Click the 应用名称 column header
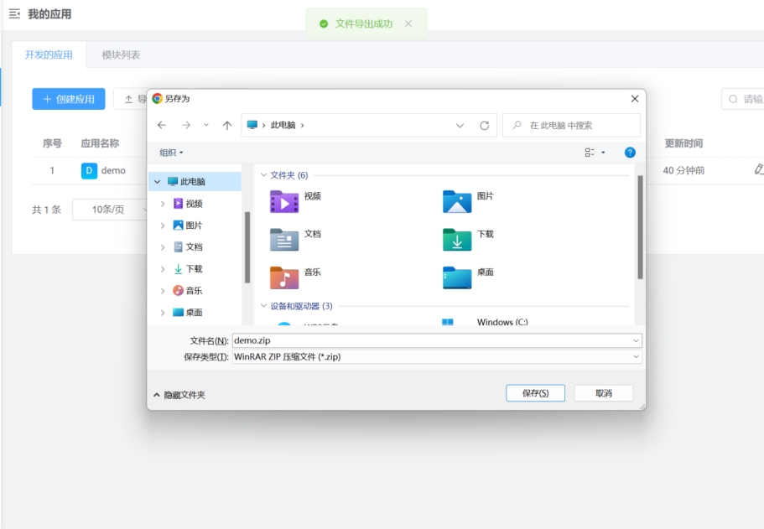 (x=100, y=143)
